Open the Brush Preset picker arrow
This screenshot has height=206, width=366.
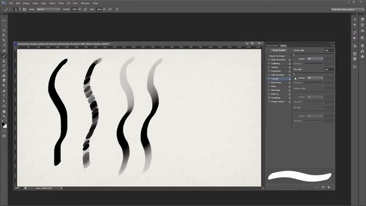click(19, 9)
